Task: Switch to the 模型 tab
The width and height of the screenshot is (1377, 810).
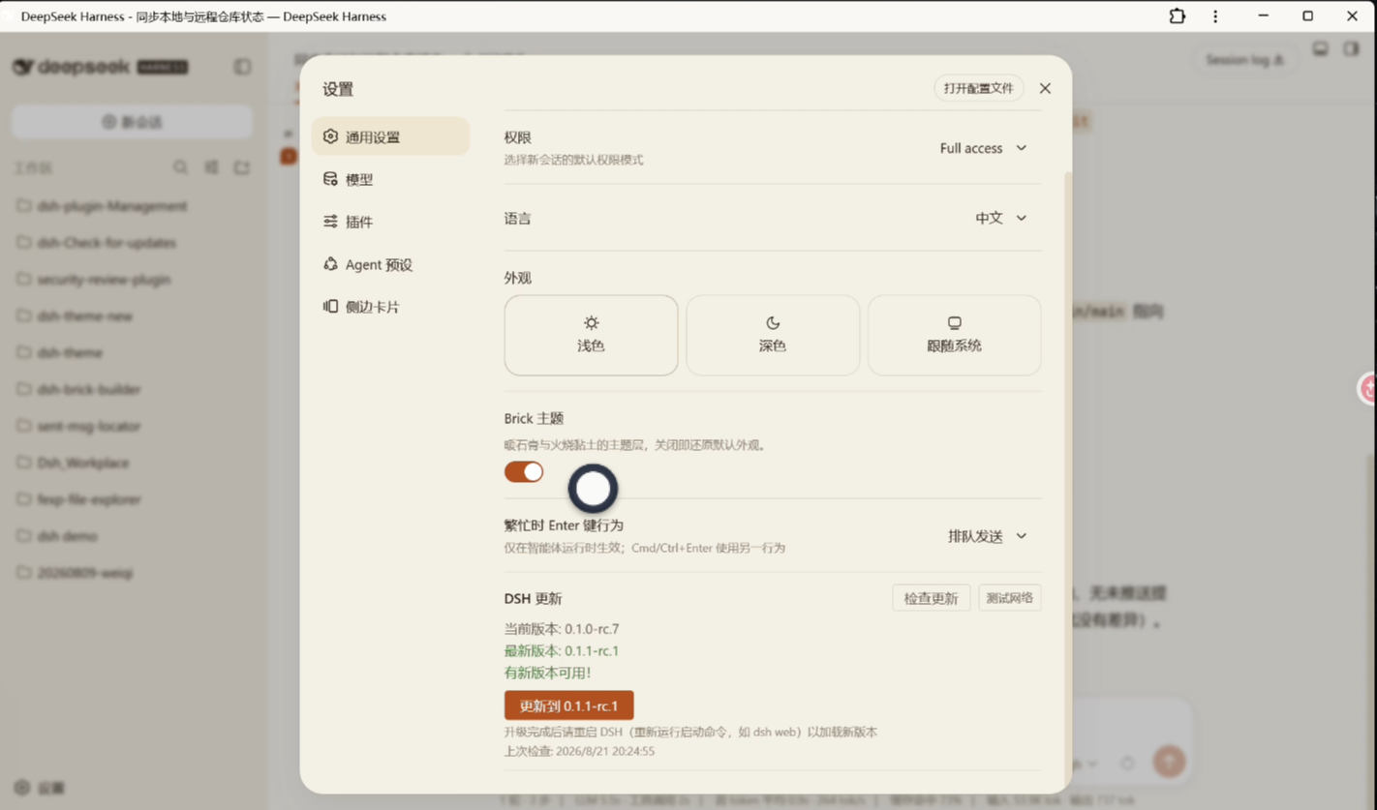Action: (x=390, y=179)
